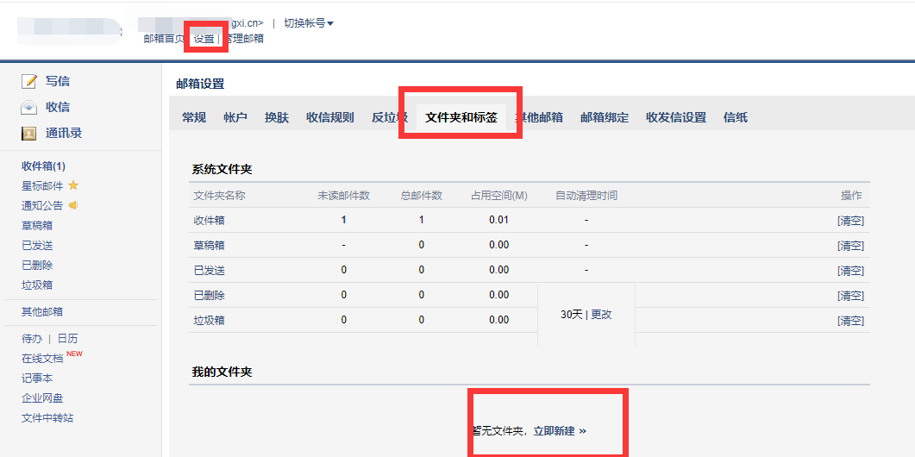Open the 草稿箱 folder in sidebar
The image size is (915, 457).
(37, 225)
